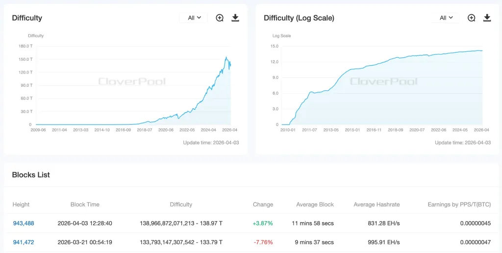The image size is (502, 253).
Task: Click the -7.76% change value
Action: [263, 242]
